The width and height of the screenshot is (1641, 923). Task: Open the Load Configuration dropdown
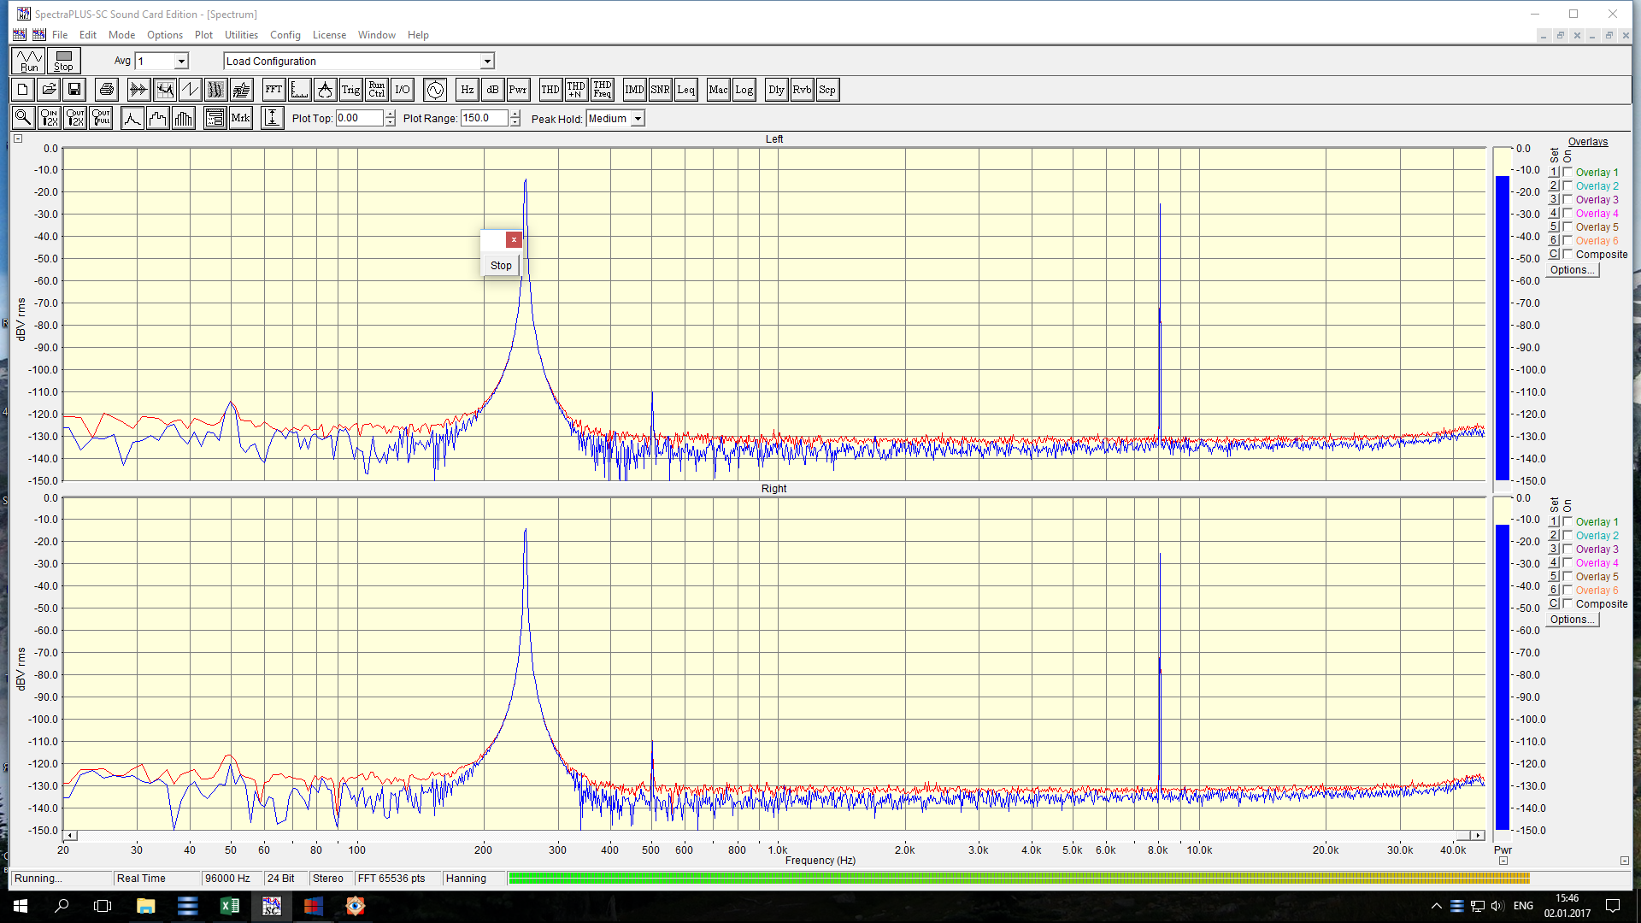coord(487,62)
